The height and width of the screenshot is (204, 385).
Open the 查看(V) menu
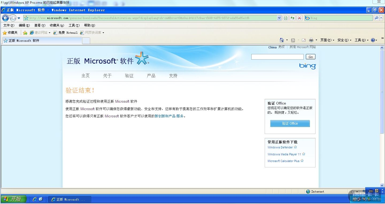40,25
